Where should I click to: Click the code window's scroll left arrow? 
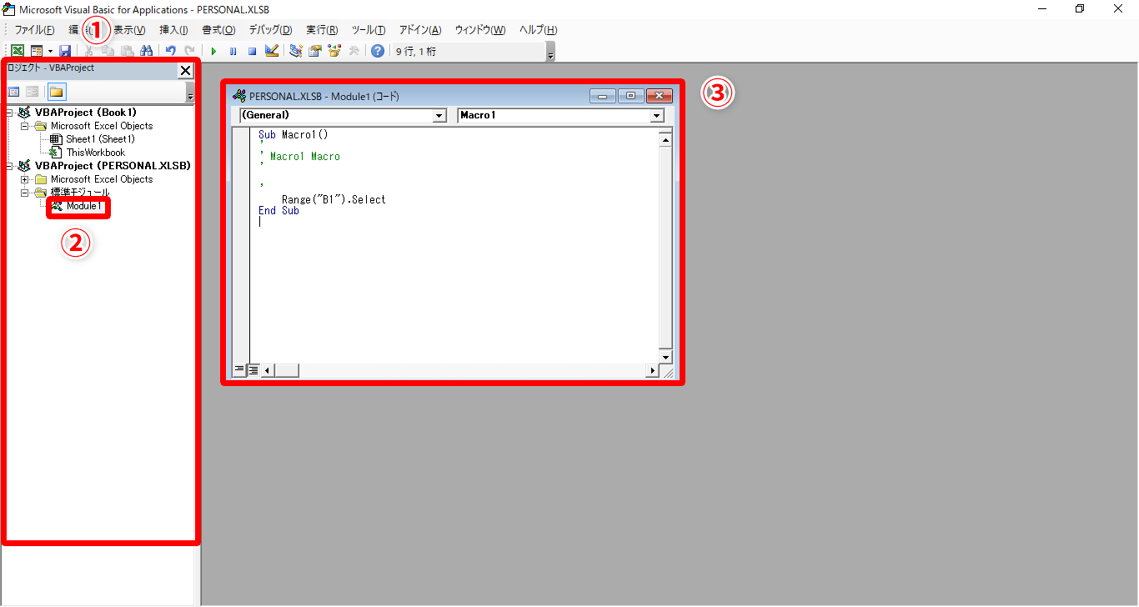coord(267,370)
